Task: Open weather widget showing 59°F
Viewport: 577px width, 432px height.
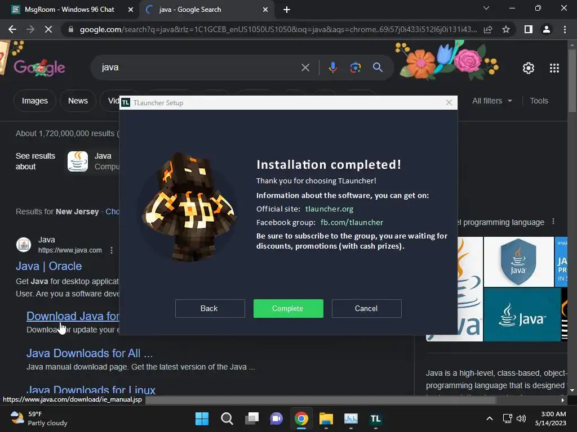Action: tap(39, 418)
